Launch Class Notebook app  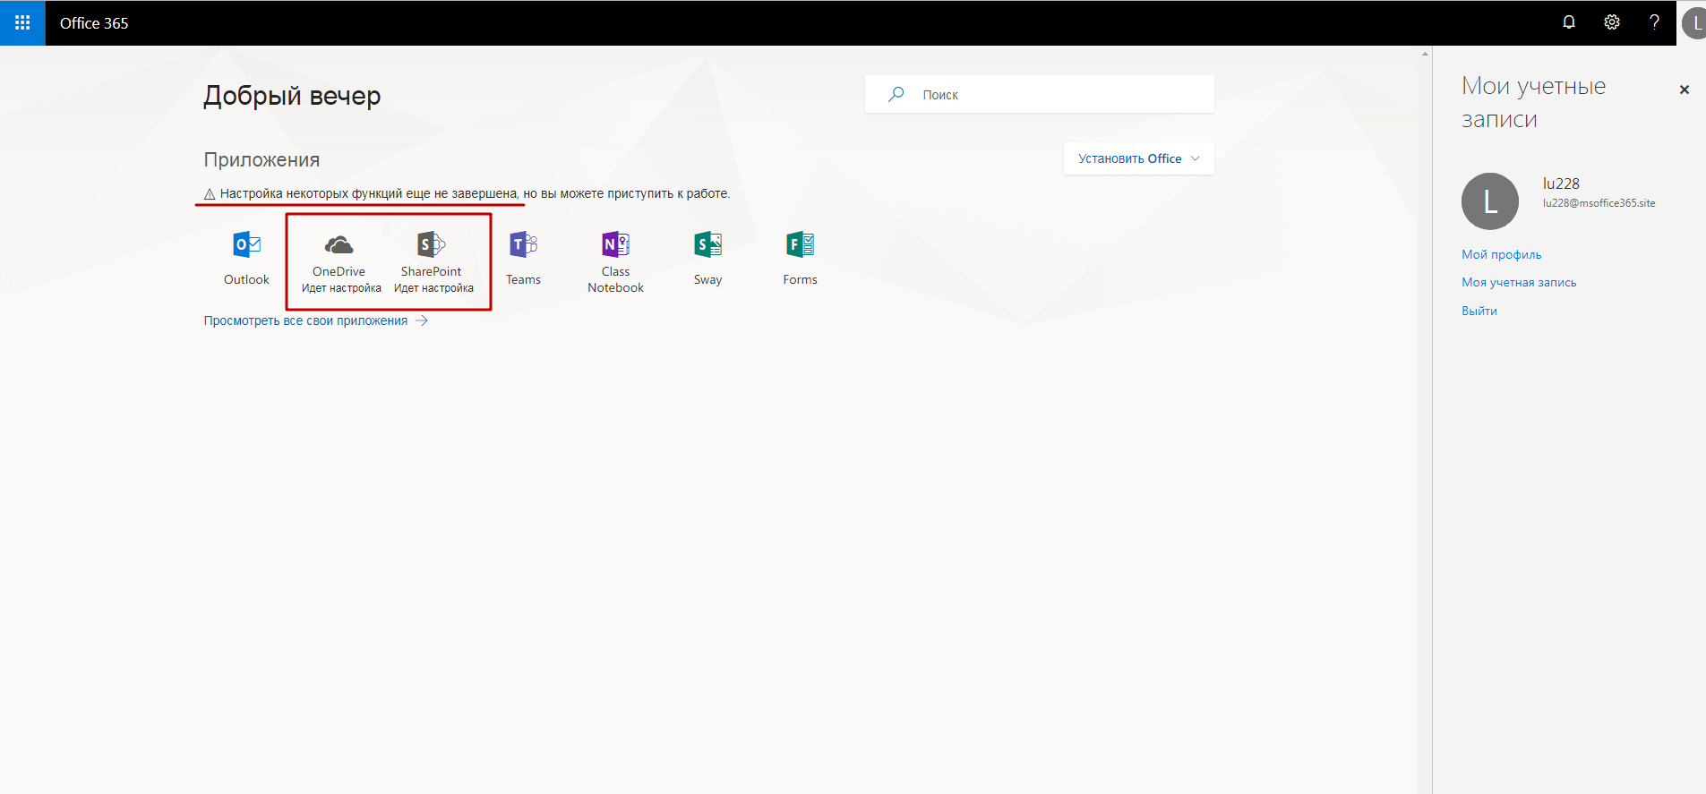point(615,261)
